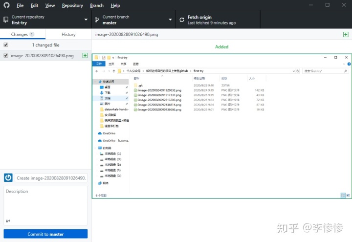
Task: Click the repository icon beside Current repository
Action: 6,20
